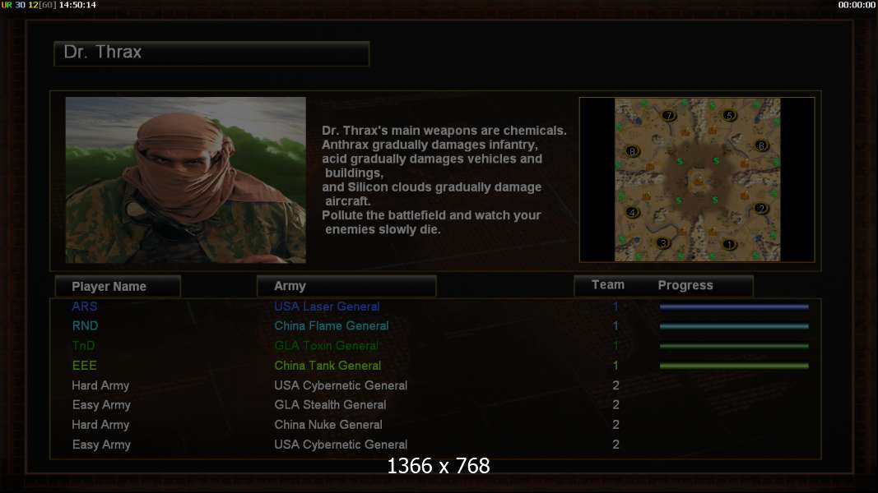Click the Army column header
The image size is (878, 493).
click(x=346, y=286)
